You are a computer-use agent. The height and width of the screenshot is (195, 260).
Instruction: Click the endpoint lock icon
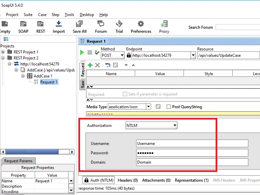tap(129, 55)
